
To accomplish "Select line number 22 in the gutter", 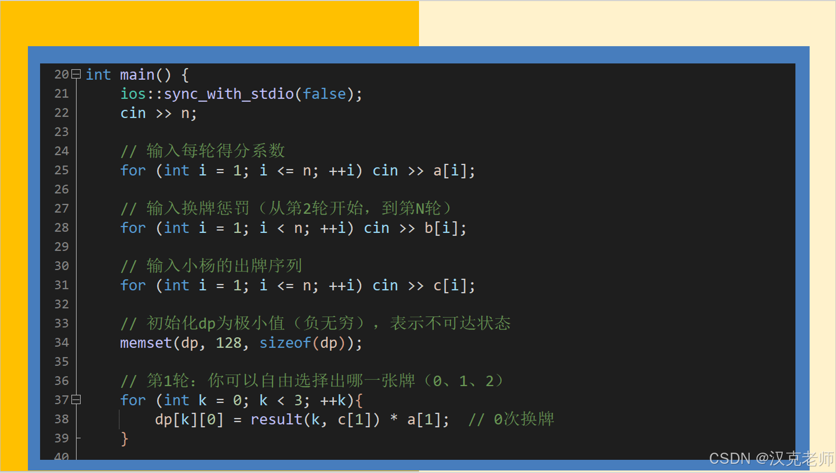I will coord(61,113).
